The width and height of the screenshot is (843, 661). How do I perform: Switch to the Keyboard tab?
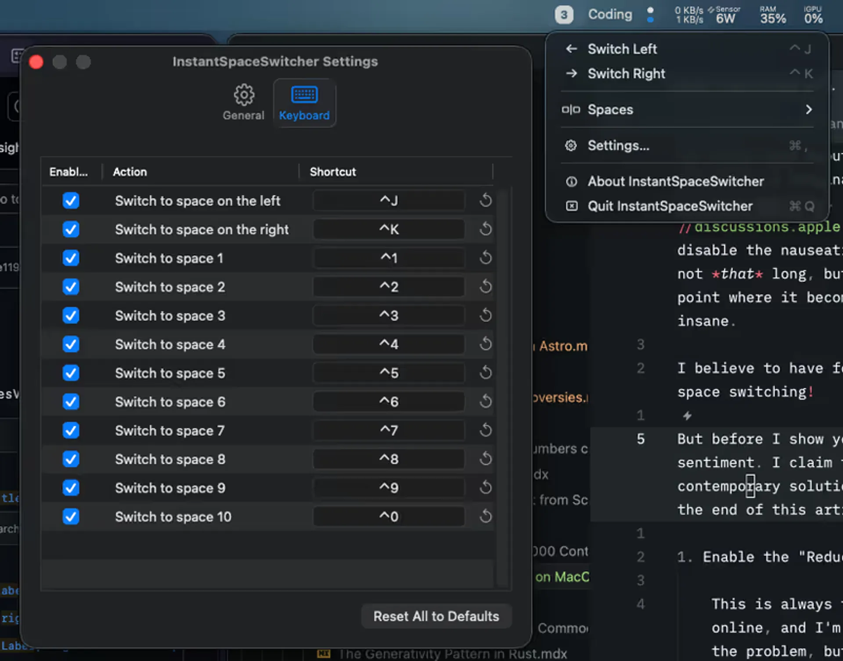304,103
